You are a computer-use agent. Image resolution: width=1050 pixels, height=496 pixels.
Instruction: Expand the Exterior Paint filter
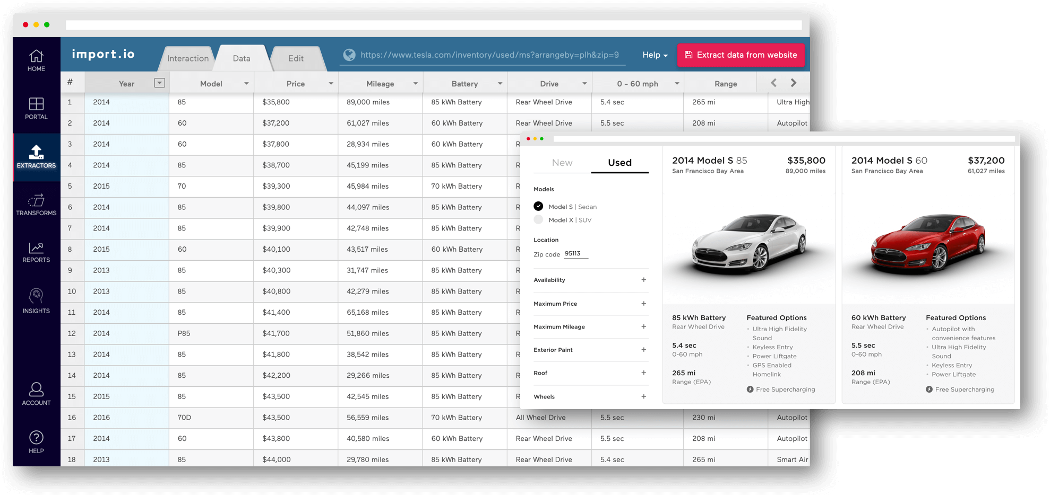click(643, 350)
